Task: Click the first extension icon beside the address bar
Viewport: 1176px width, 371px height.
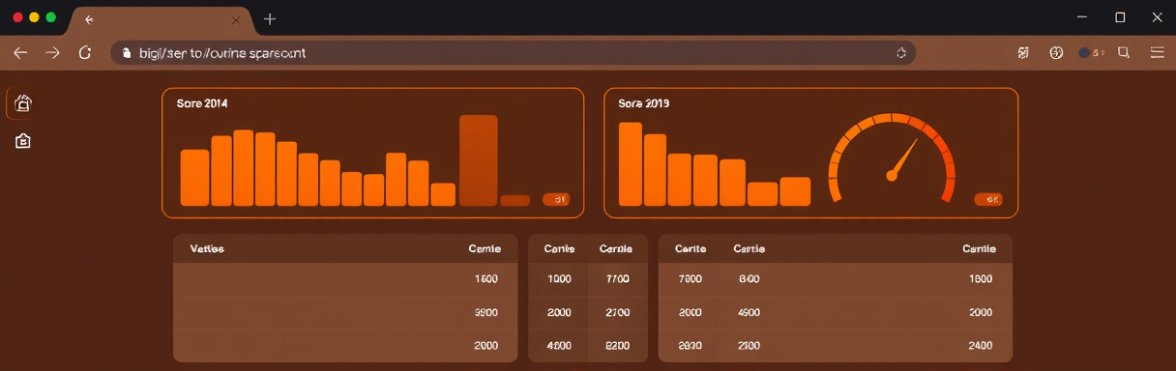Action: (x=1024, y=53)
